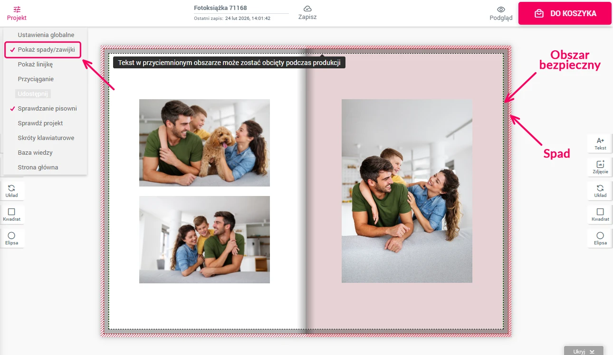Select the Układ tool in left sidebar
Screen dimensions: 613x355
(12, 190)
